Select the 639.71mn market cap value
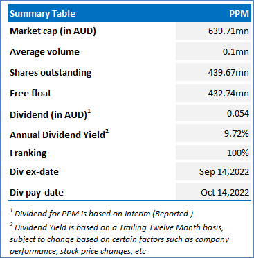 point(213,31)
